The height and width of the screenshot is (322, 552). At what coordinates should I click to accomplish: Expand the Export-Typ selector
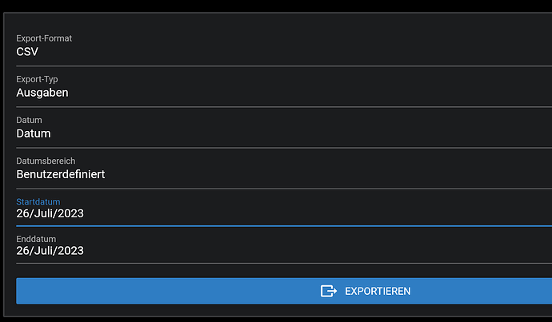284,87
